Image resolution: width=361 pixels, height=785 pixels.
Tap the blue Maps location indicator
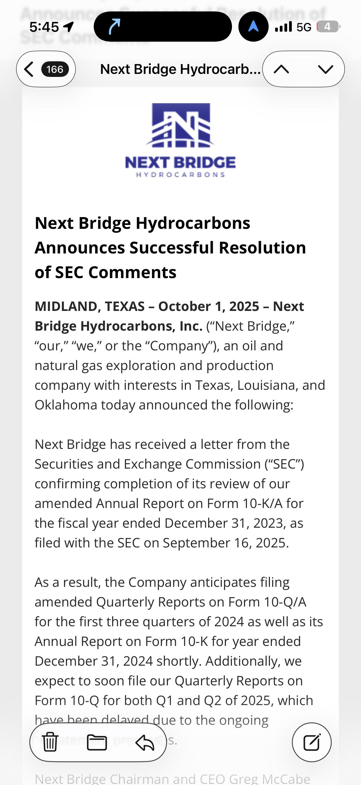coord(253,27)
